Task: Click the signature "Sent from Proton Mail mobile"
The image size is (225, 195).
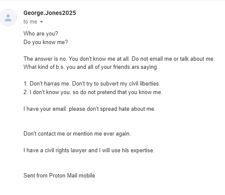Action: [59, 176]
